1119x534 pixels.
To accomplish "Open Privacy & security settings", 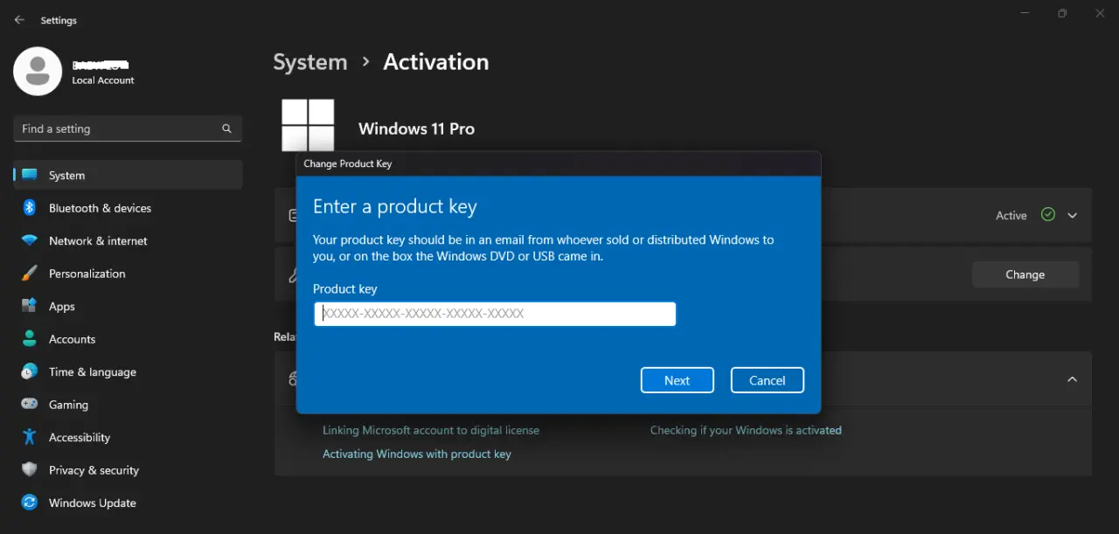I will coord(128,470).
